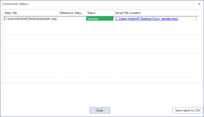Viewport: 204px width, 117px height.
Task: Sort by Video File column header
Action: 30,13
